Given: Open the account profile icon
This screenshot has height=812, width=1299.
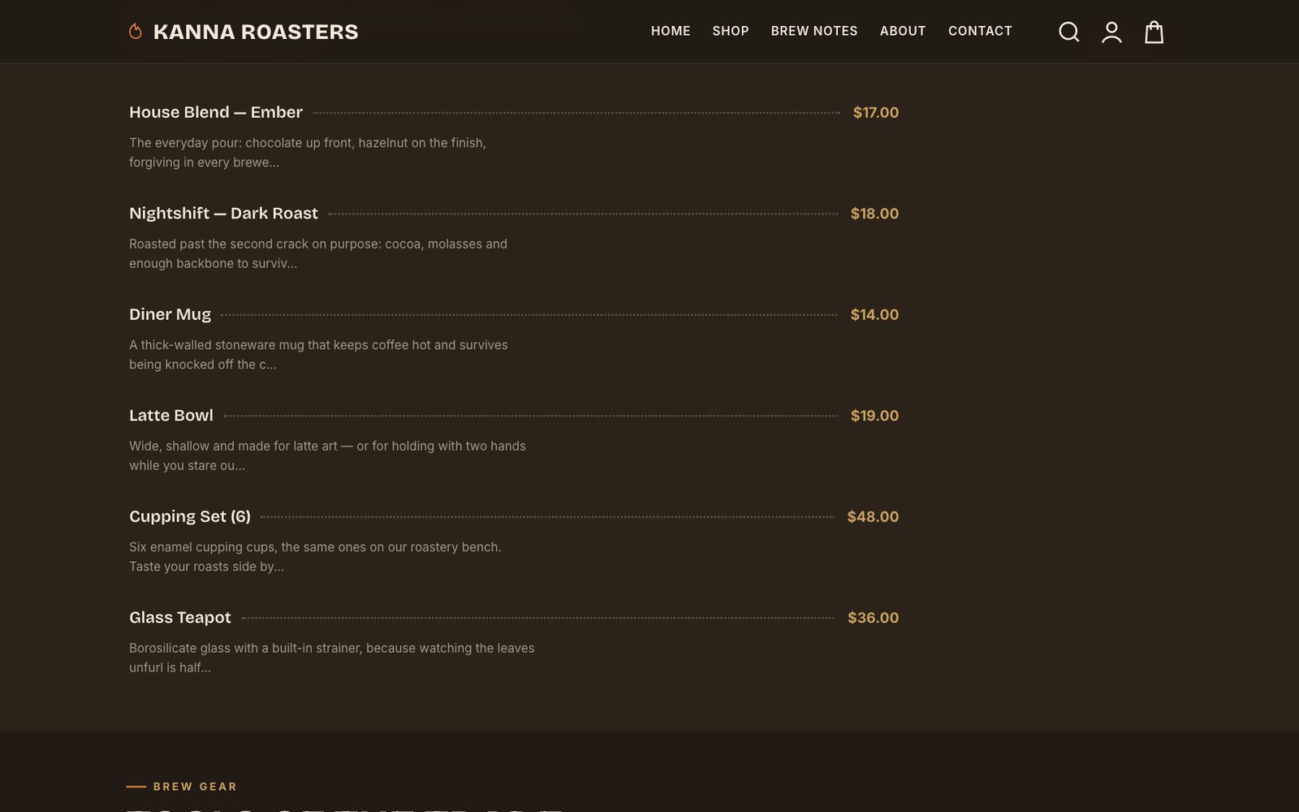Looking at the screenshot, I should coord(1111,32).
